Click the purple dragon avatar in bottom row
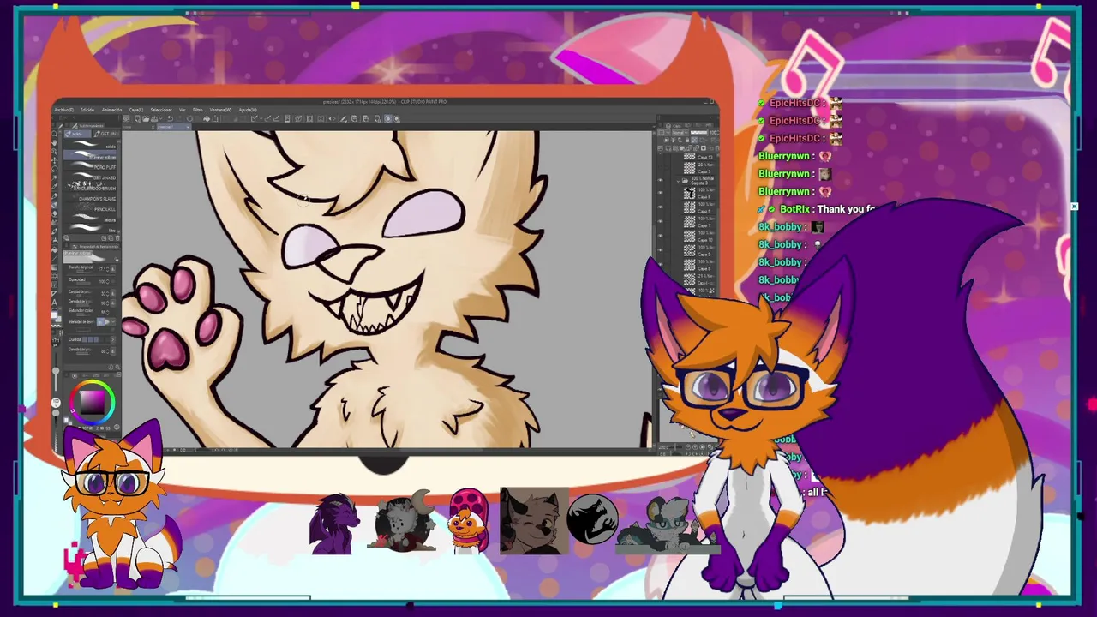Screen dimensions: 1097x617 point(333,524)
